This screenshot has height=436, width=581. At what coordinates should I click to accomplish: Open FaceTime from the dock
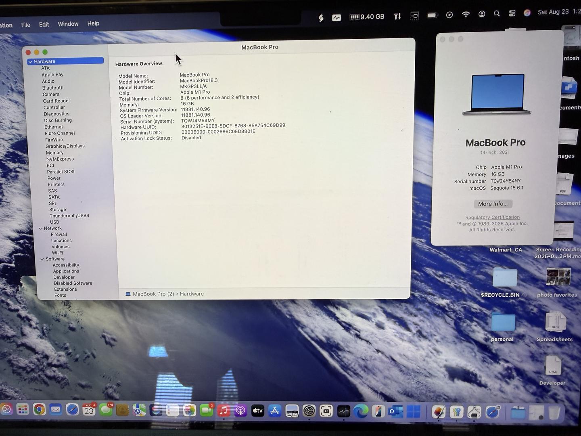coord(206,411)
